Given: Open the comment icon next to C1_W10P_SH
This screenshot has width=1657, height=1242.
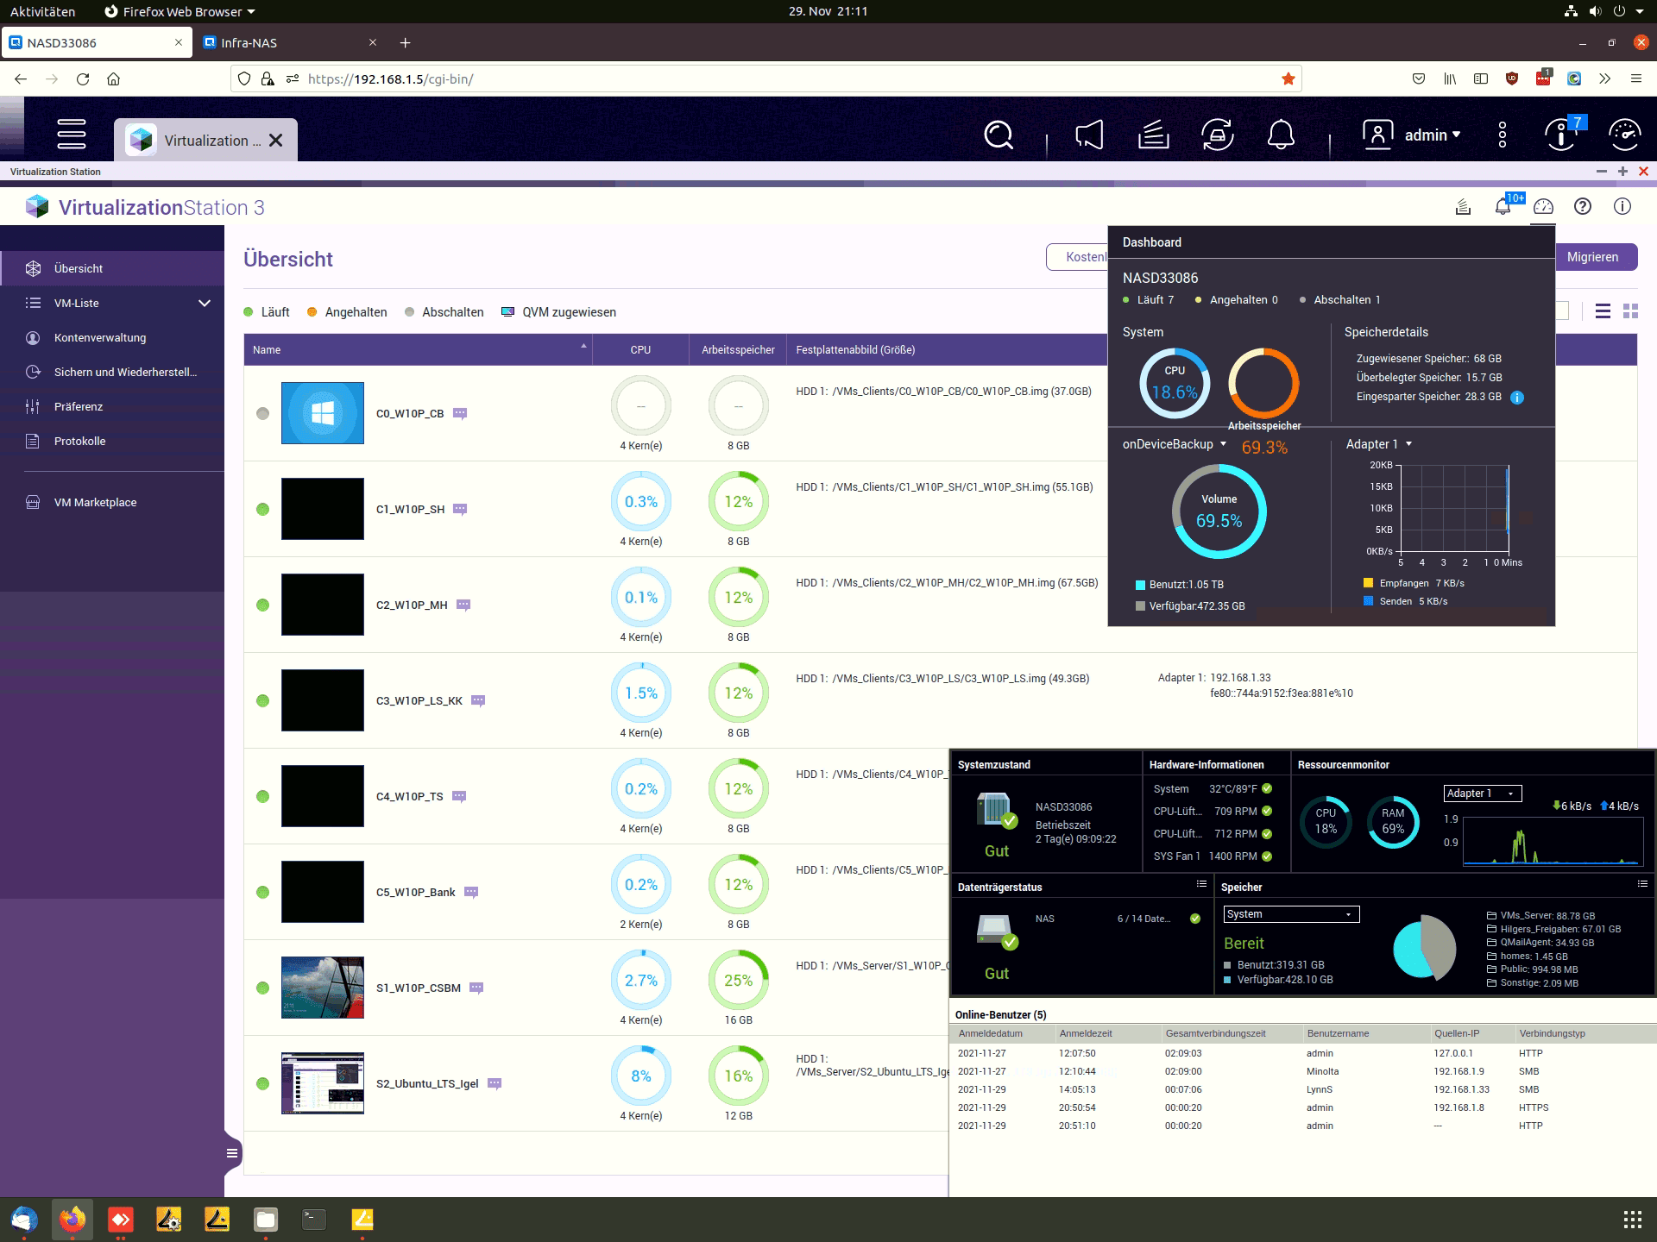Looking at the screenshot, I should [460, 509].
